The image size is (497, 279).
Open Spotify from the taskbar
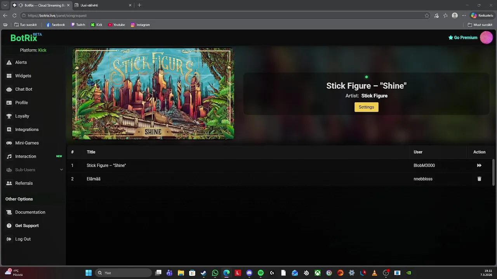(261, 273)
